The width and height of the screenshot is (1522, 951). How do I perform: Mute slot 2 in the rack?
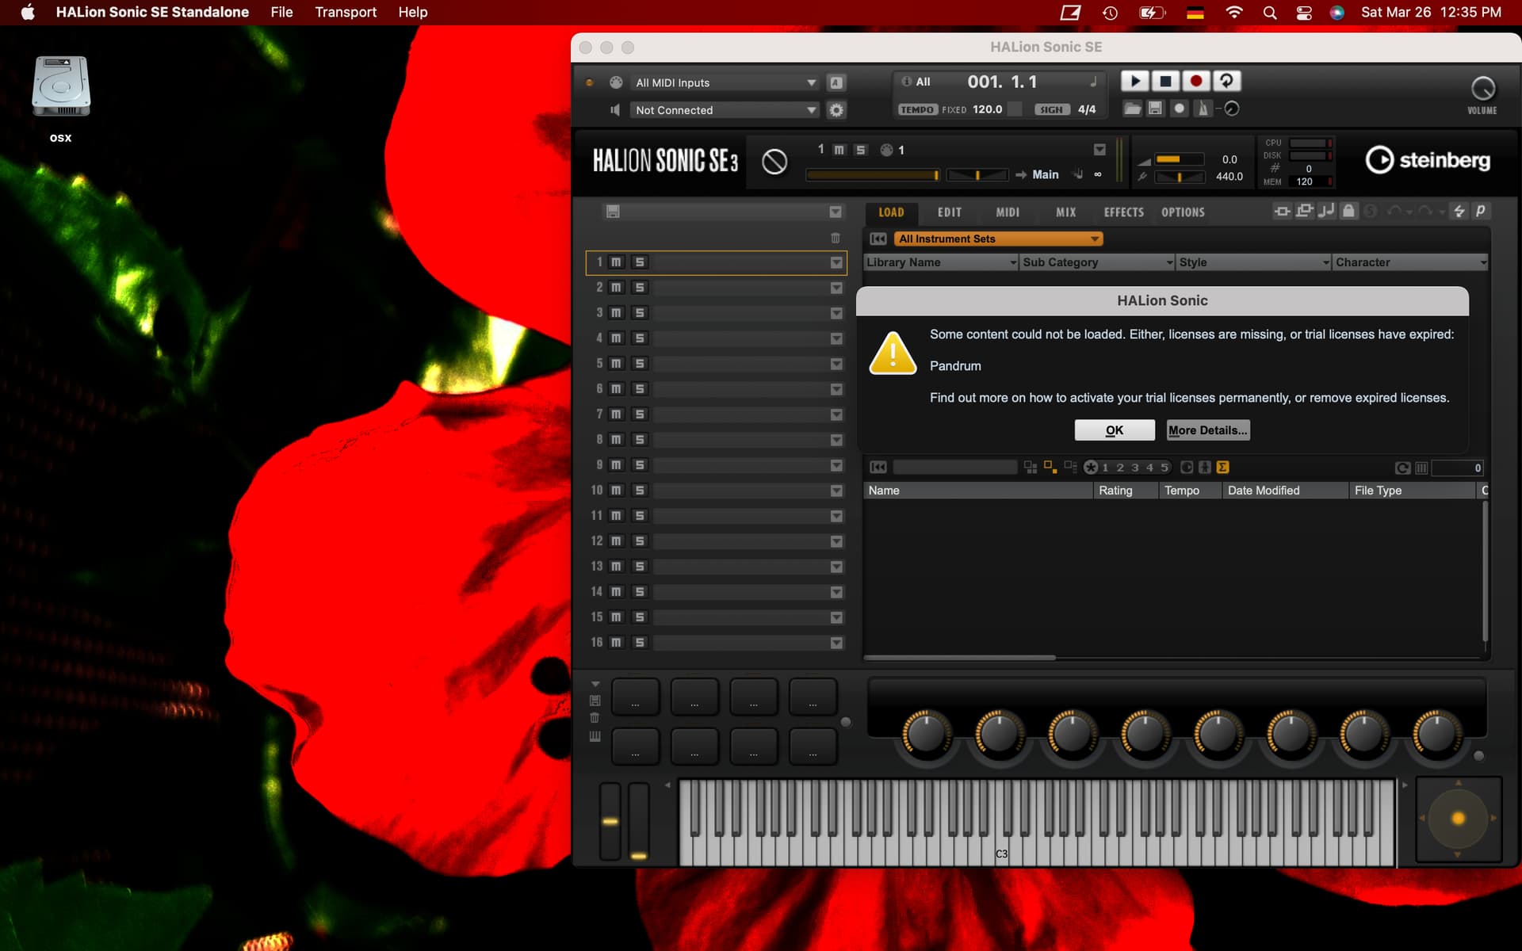616,288
